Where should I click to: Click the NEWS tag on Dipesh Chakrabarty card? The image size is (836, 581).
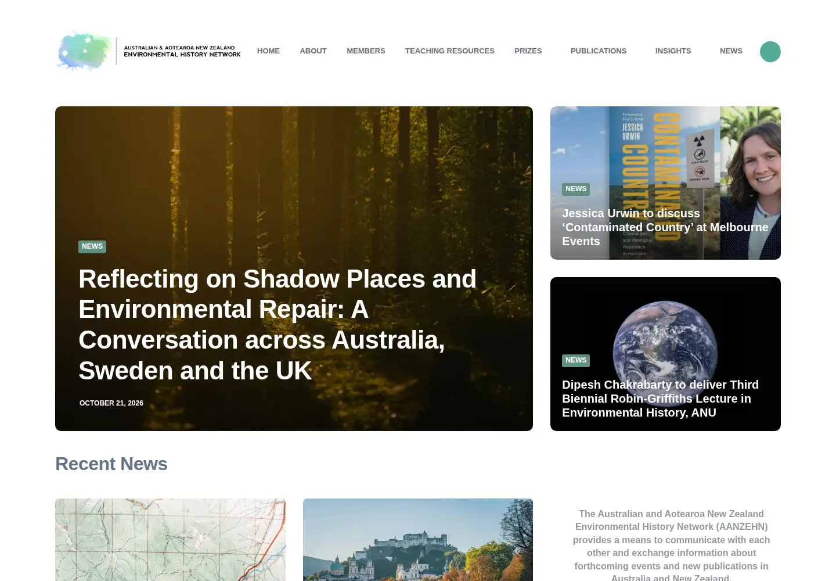576,360
